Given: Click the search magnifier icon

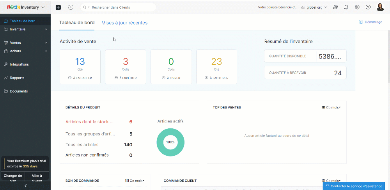Looking at the screenshot, I should [x=85, y=7].
